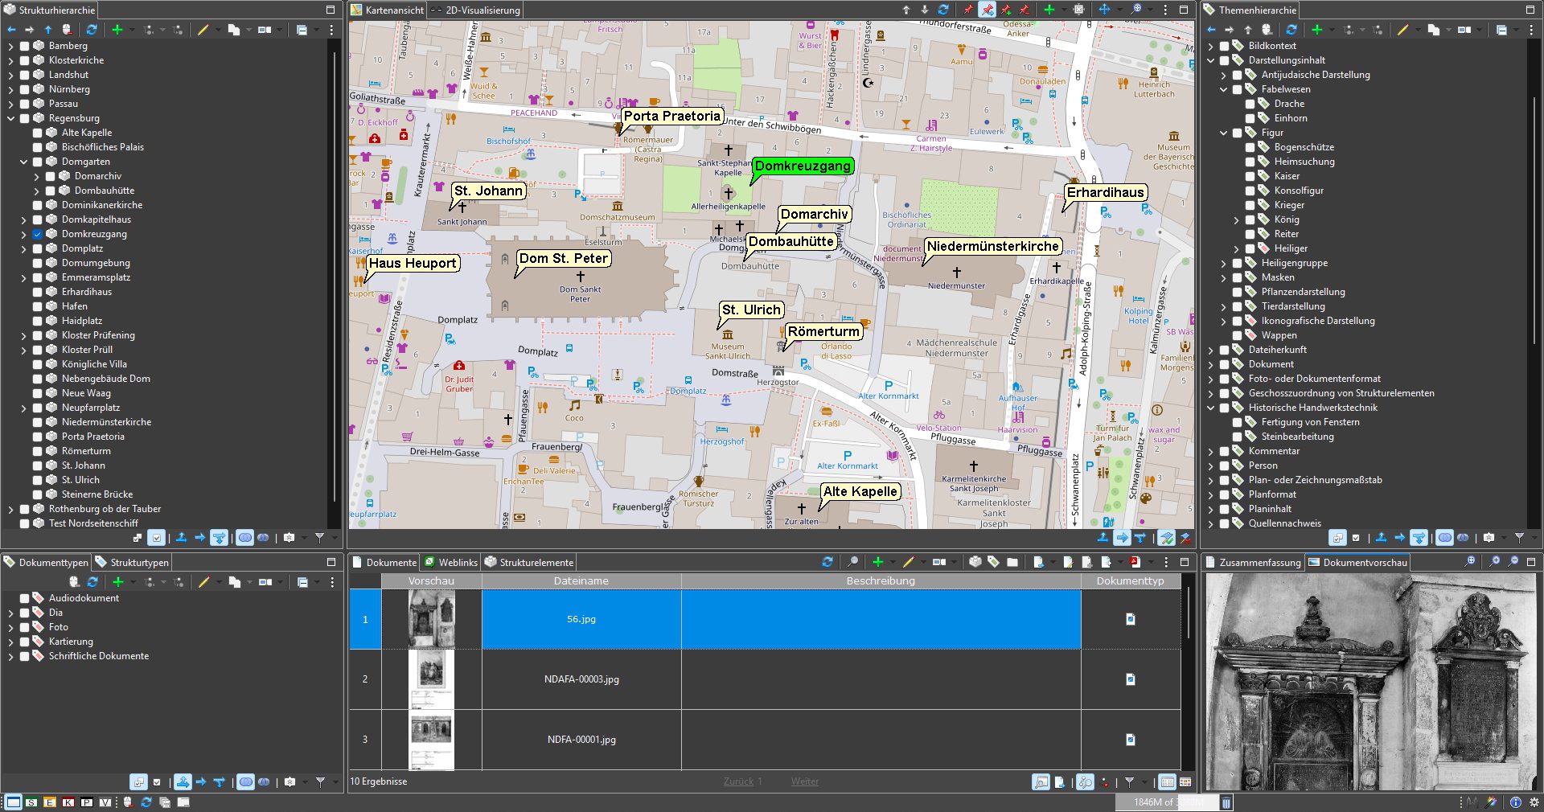Refresh the Strukturhierarchie tree
Screen dimensions: 1544x812
pos(92,30)
